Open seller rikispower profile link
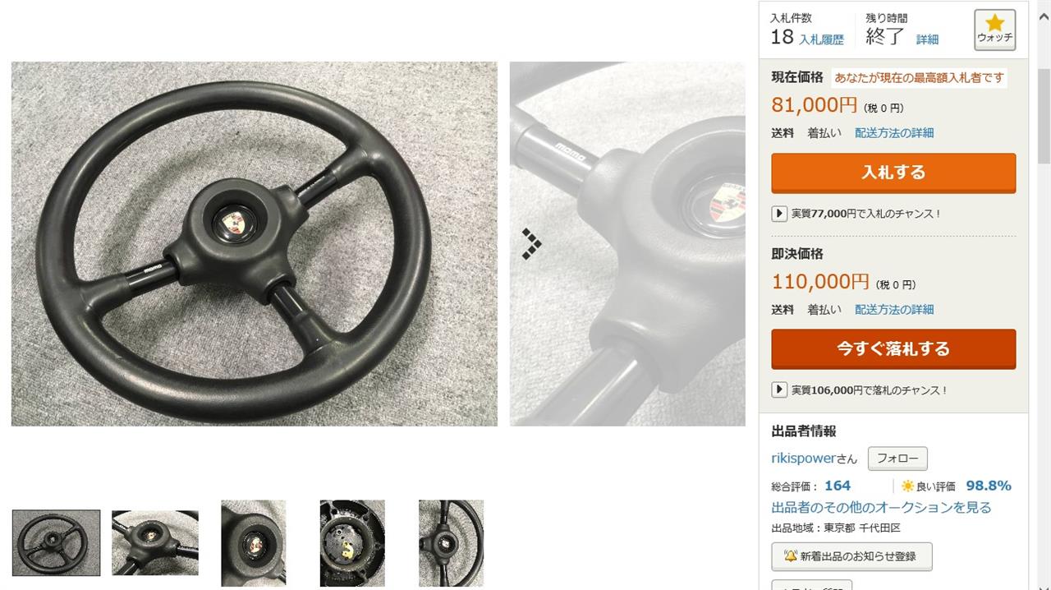 pyautogui.click(x=803, y=459)
